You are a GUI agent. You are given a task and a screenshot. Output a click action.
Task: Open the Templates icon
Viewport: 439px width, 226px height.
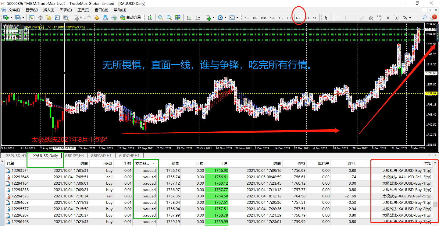(x=232, y=18)
